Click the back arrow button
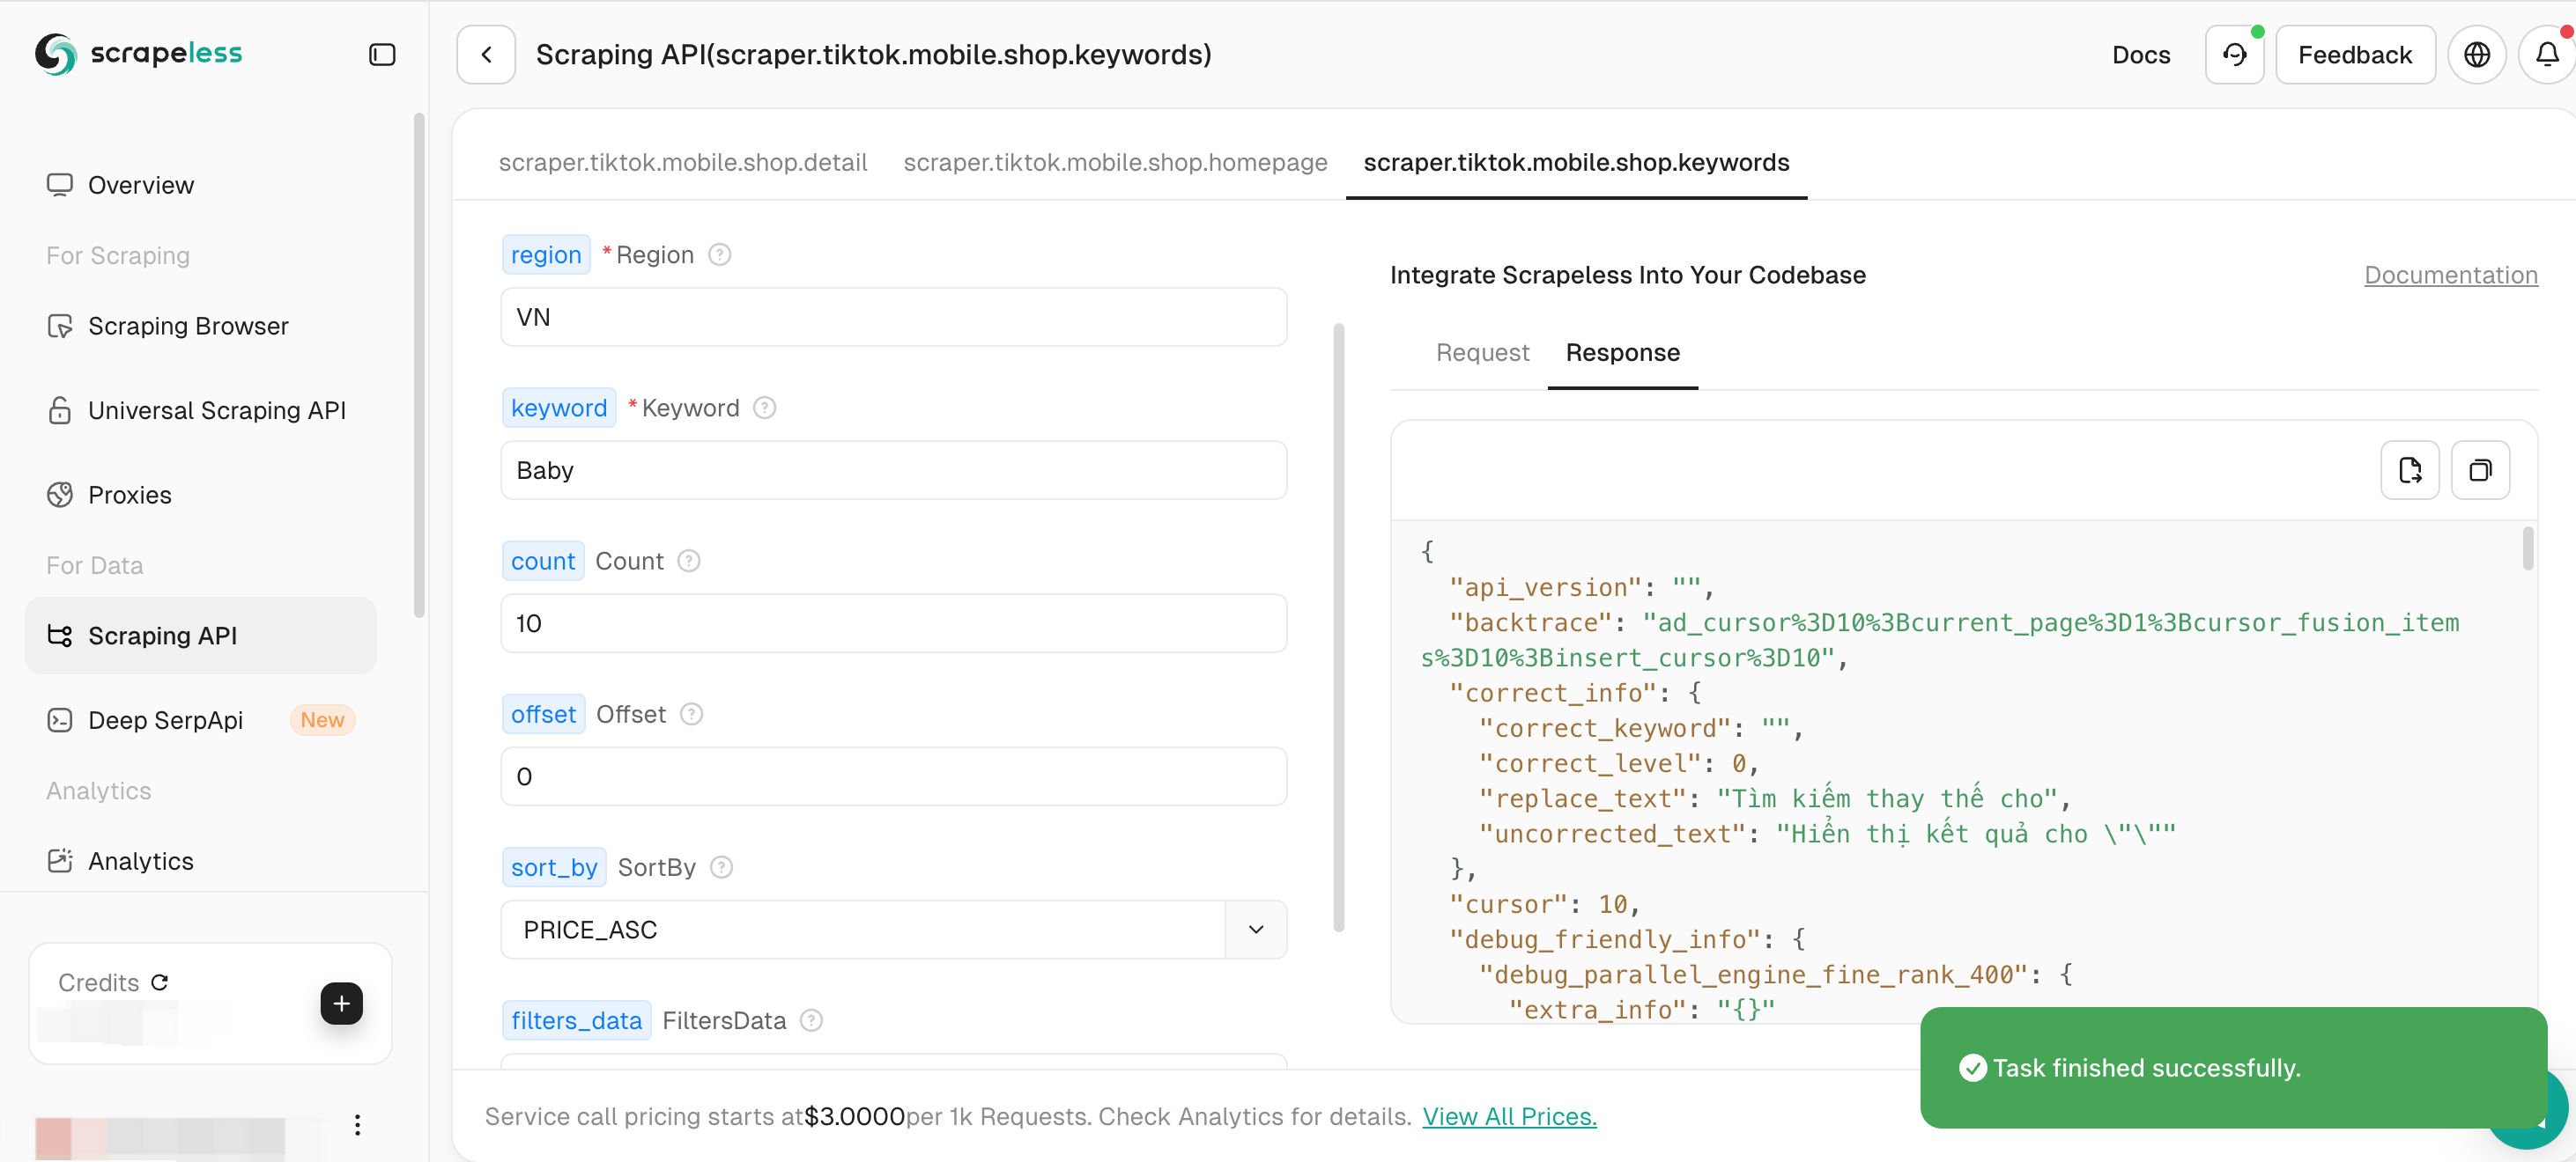Screen dimensions: 2576x1162 [x=486, y=54]
